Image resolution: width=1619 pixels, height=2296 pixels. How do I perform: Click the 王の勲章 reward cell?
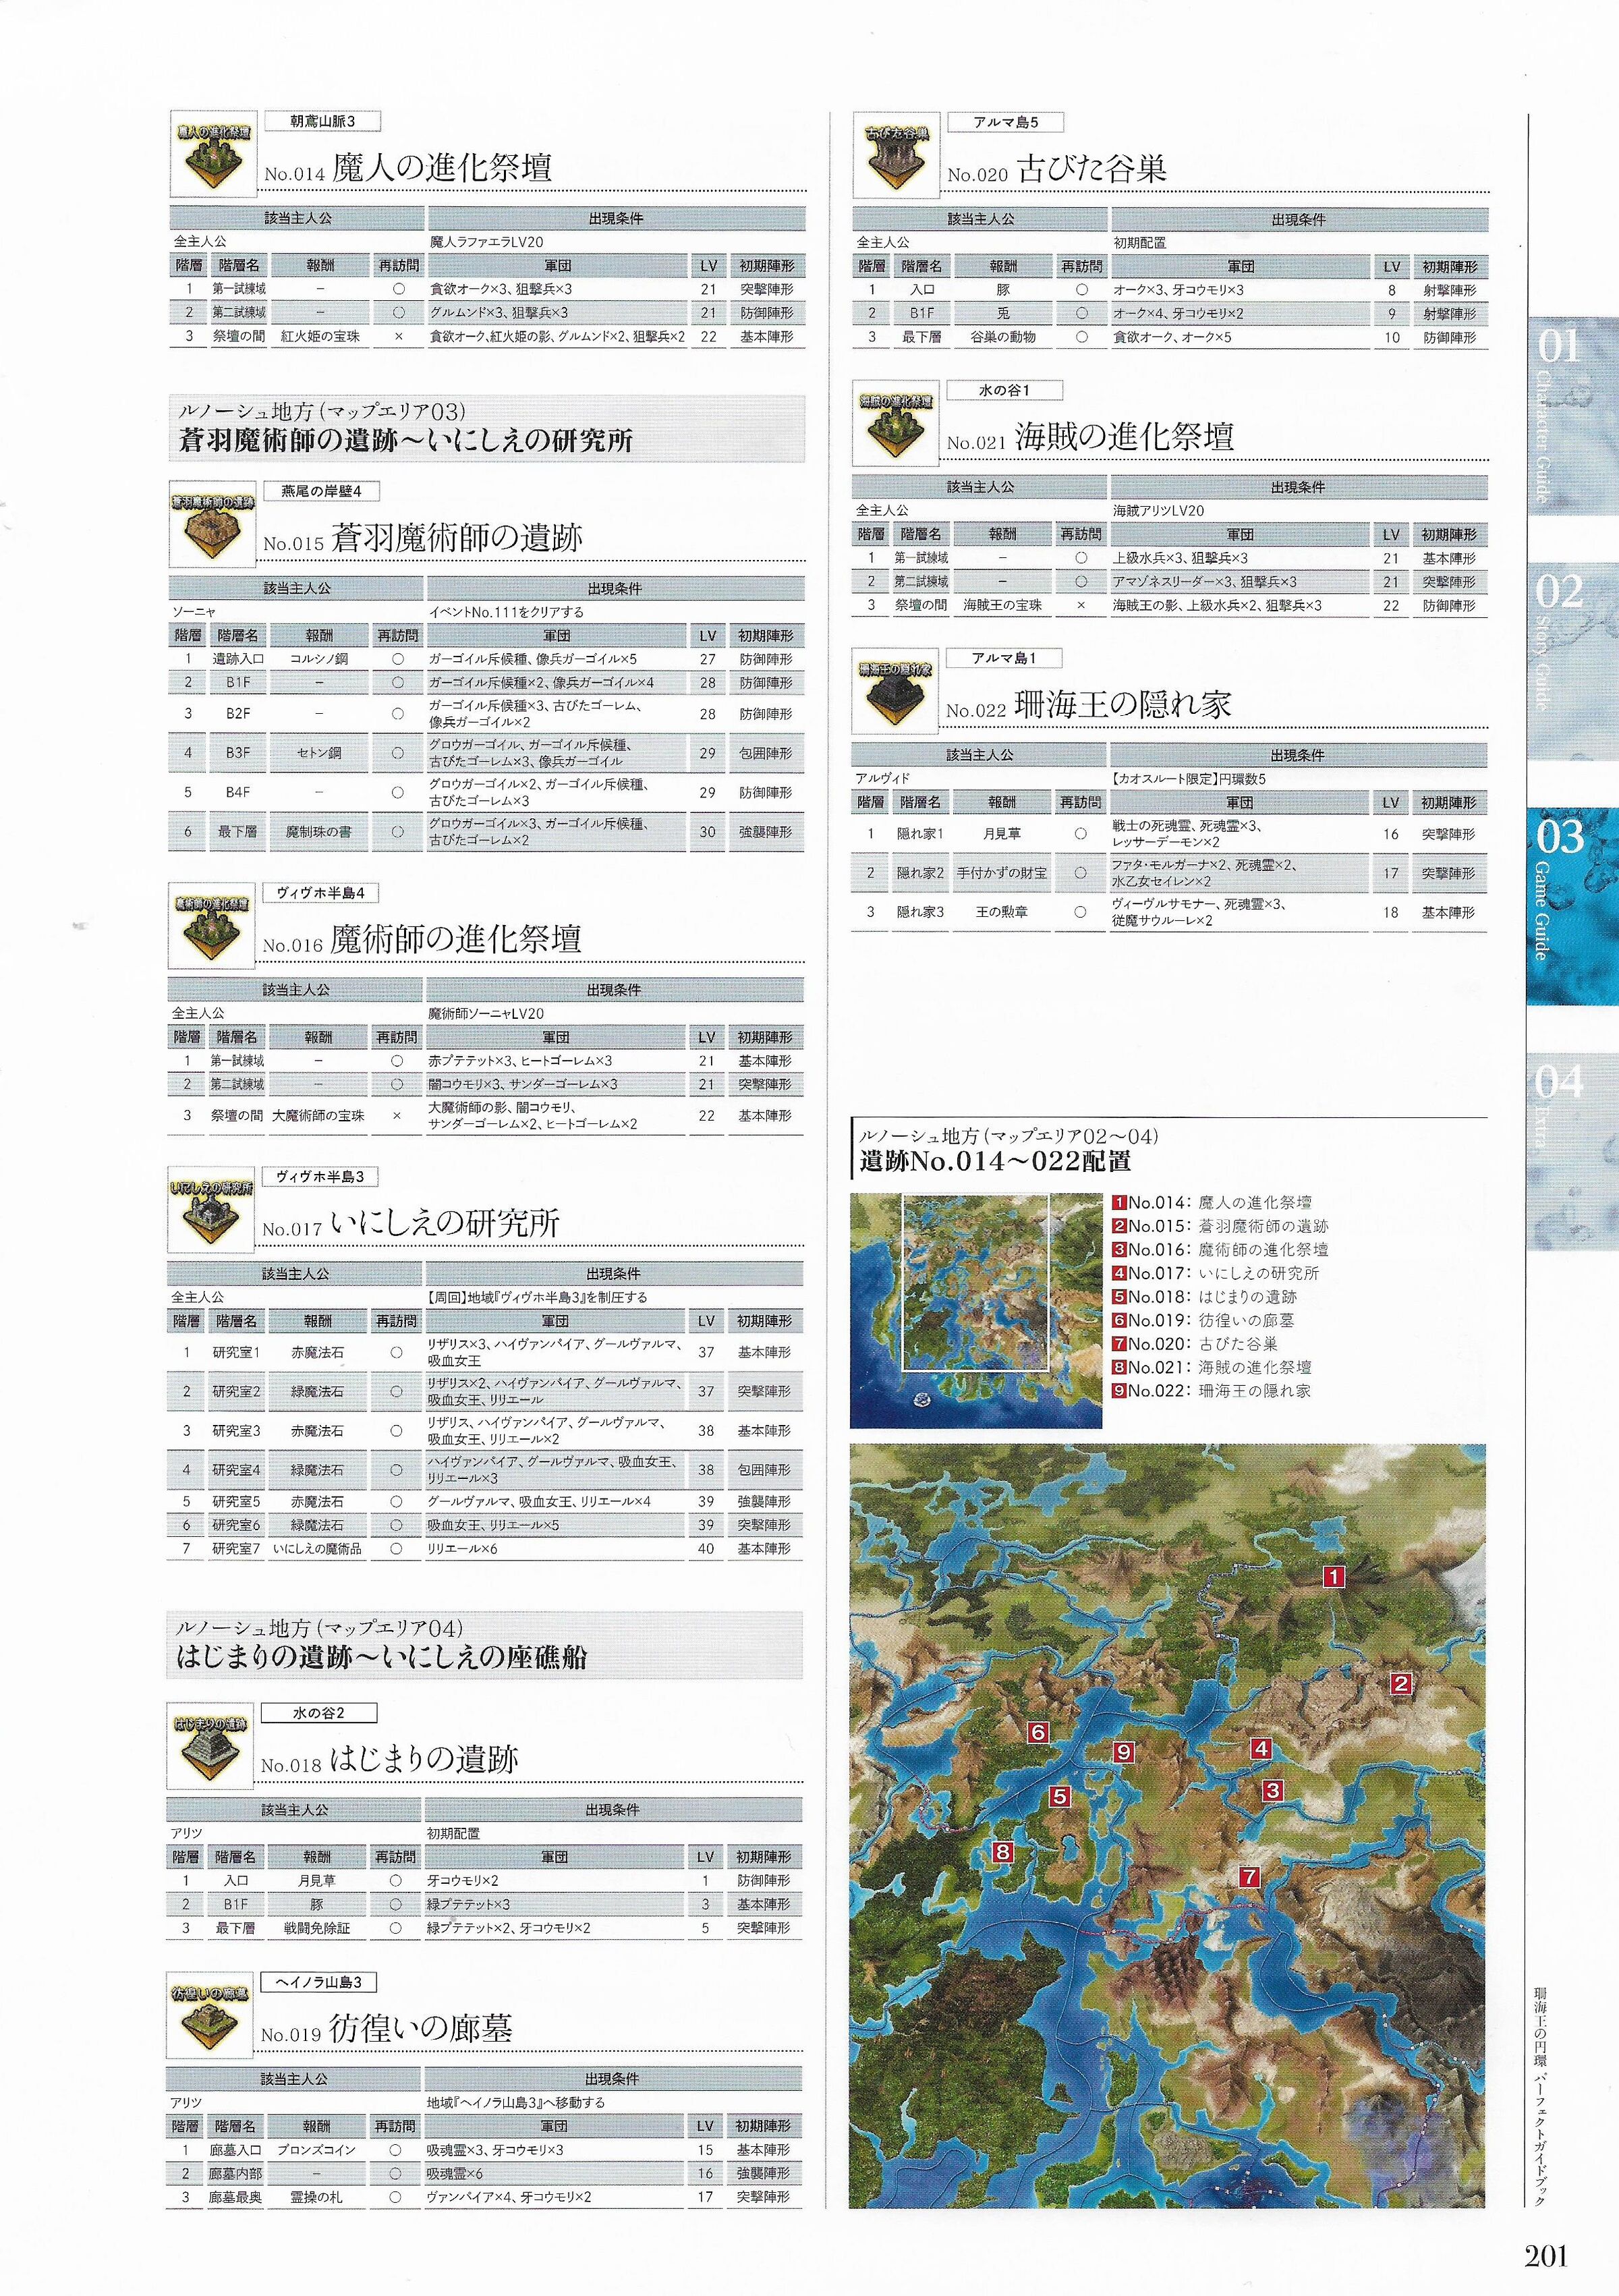(1002, 912)
